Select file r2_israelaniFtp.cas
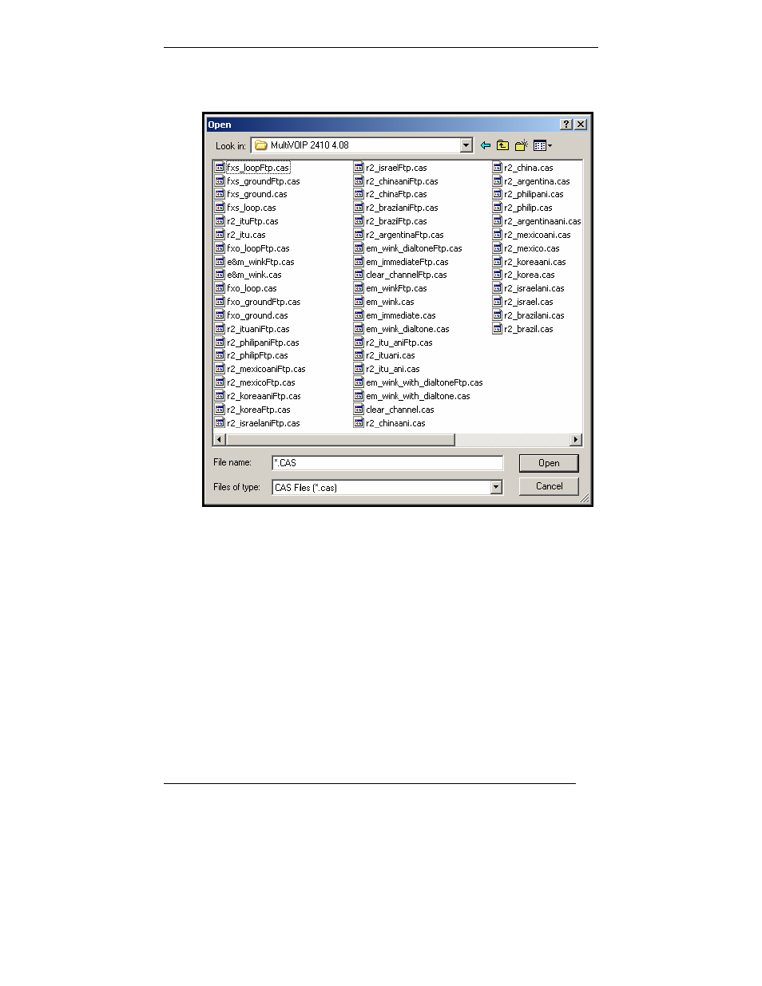 pos(264,423)
